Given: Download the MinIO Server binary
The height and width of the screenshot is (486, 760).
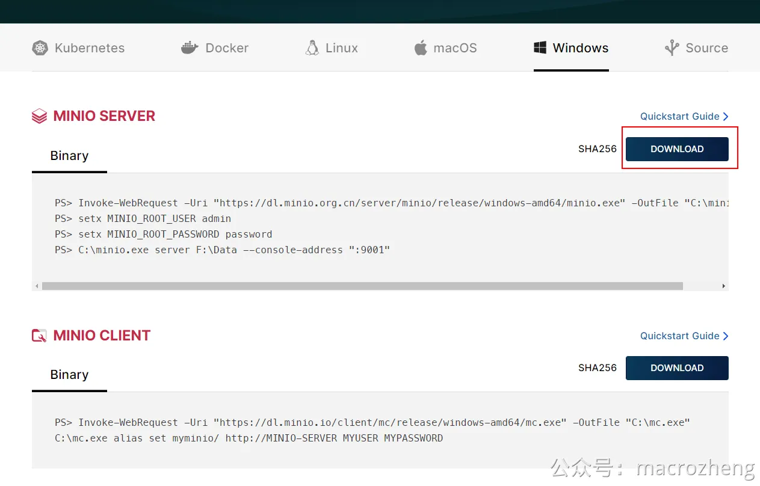Looking at the screenshot, I should (677, 149).
